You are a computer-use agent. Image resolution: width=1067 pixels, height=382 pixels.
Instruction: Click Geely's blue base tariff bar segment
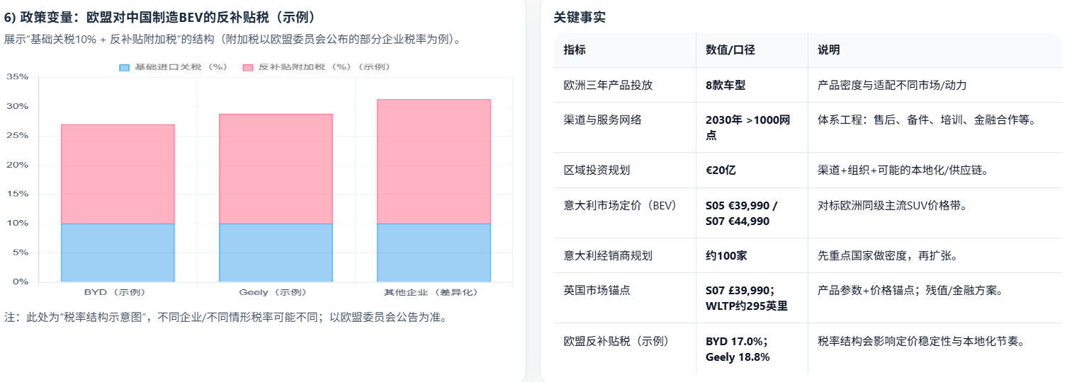click(276, 253)
